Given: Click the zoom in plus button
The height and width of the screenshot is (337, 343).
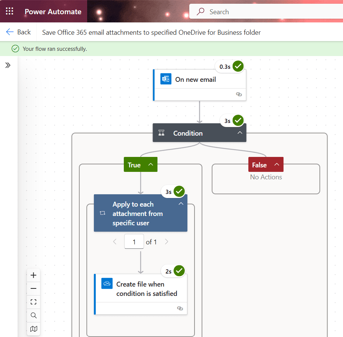Looking at the screenshot, I should click(x=34, y=275).
